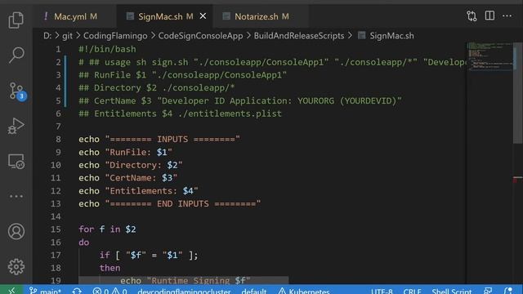Click the 'then' keyword on line 18
The width and height of the screenshot is (523, 294).
110,268
